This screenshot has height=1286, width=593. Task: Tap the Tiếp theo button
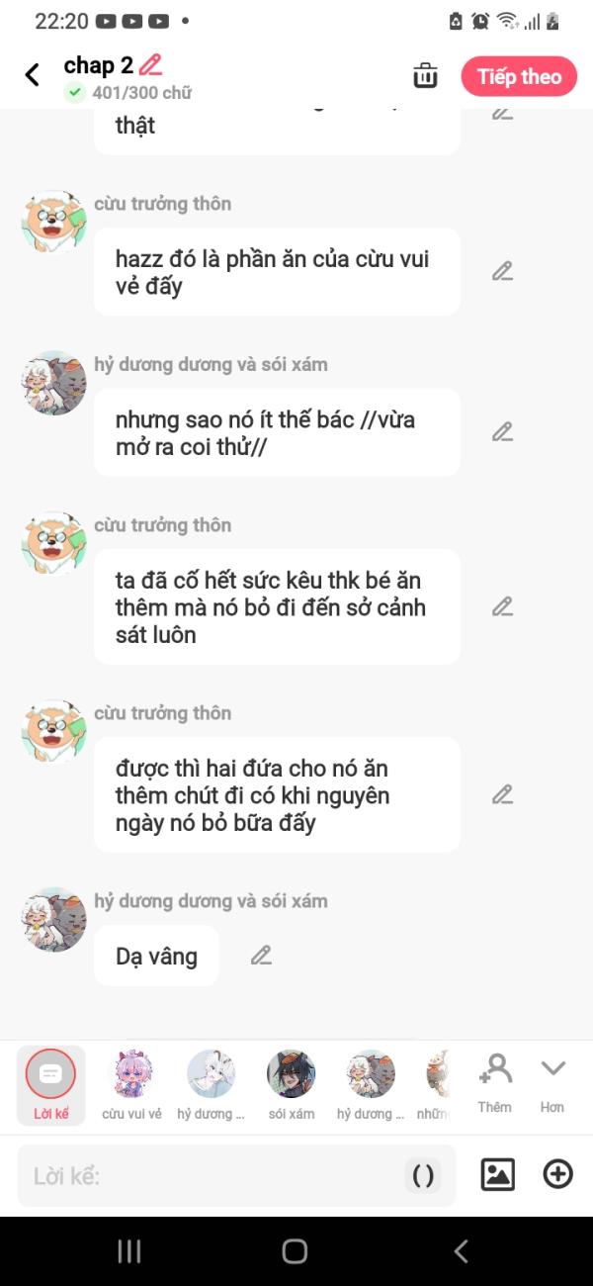click(x=519, y=76)
